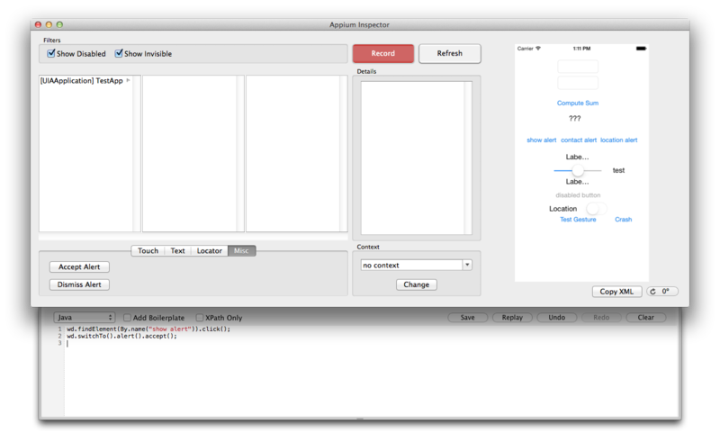Switch to the Text tab

pyautogui.click(x=177, y=251)
